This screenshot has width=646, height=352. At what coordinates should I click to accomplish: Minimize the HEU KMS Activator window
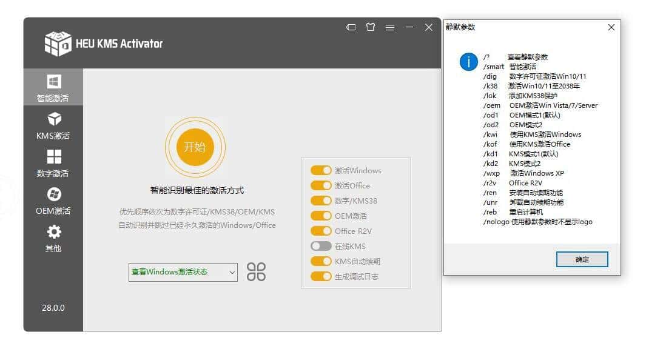(409, 27)
